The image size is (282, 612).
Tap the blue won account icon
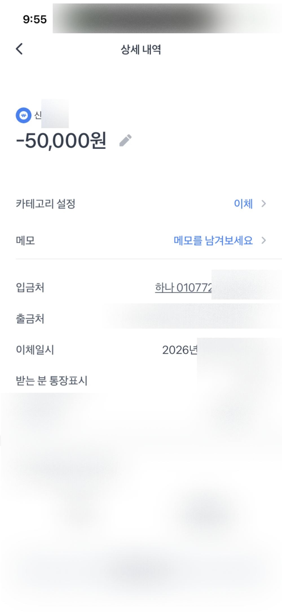click(23, 115)
